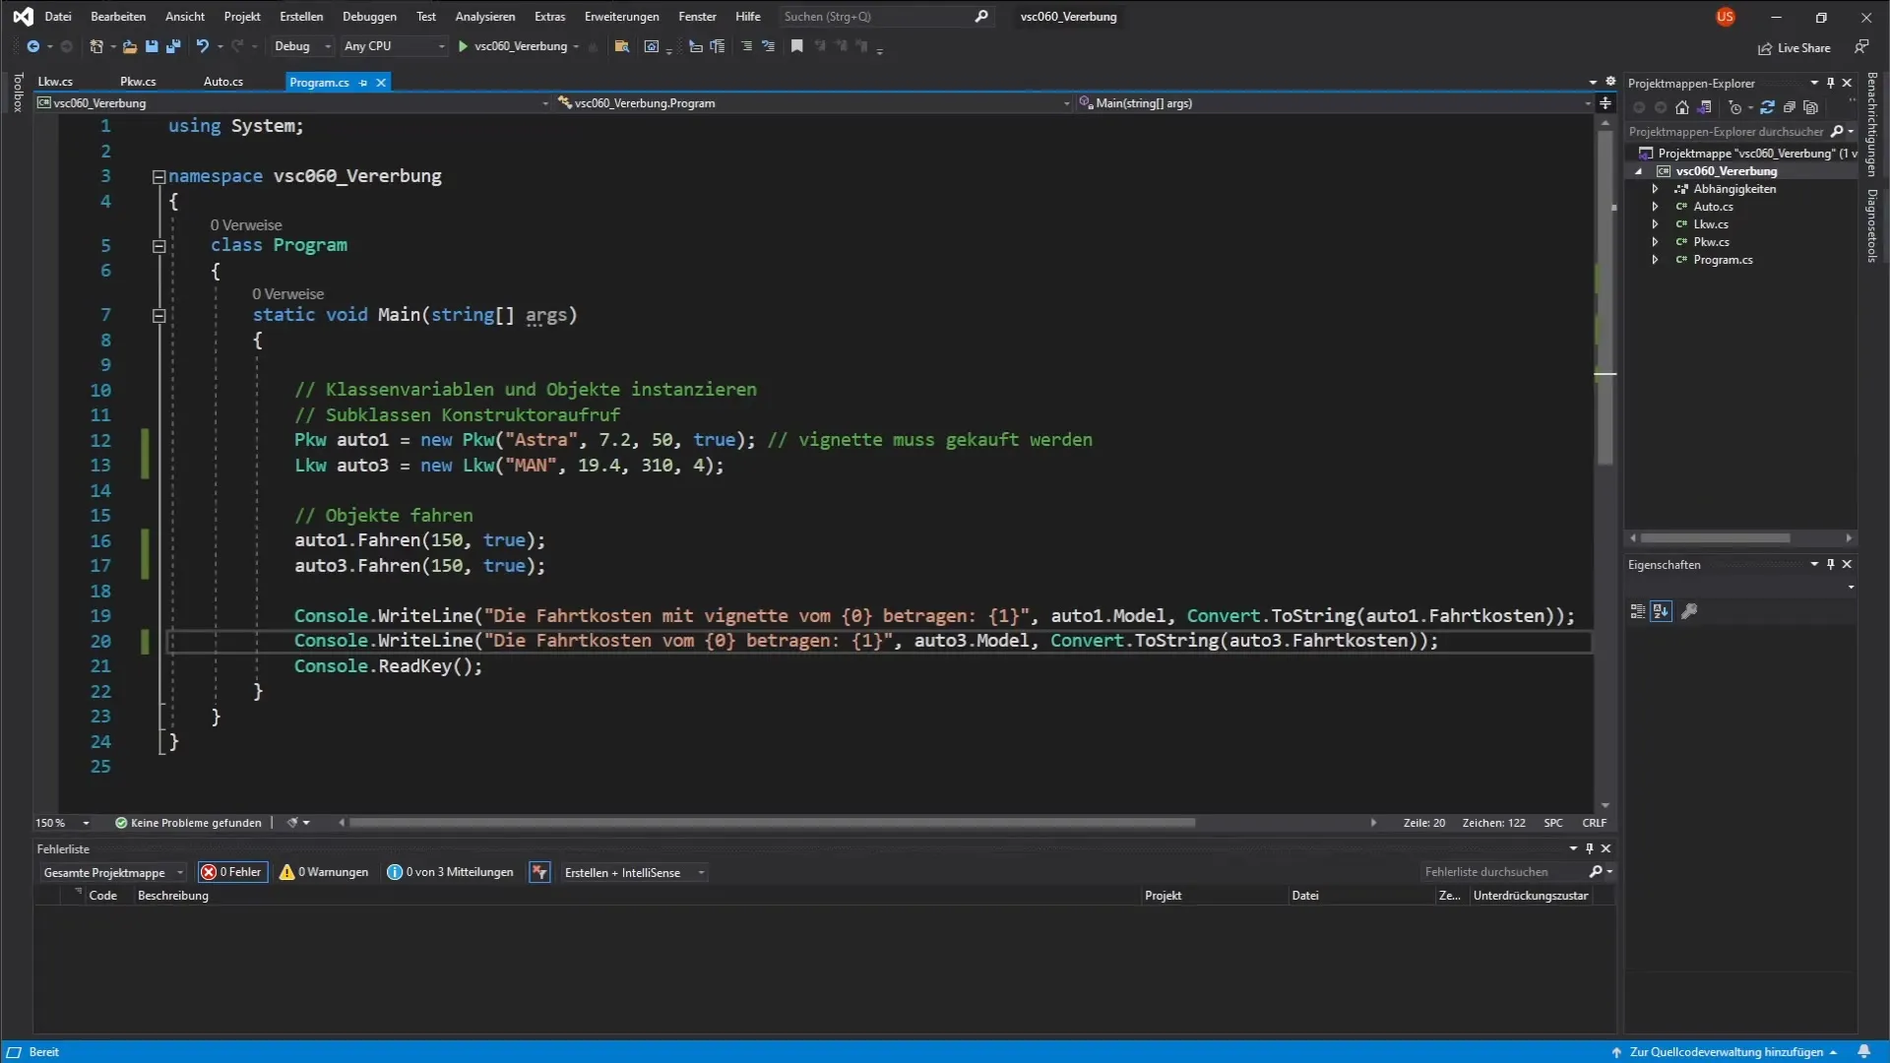Pin the Program.cs tab
The height and width of the screenshot is (1063, 1890).
tap(363, 83)
